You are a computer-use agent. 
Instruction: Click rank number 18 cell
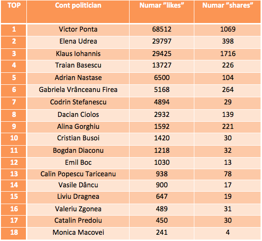tap(13, 233)
